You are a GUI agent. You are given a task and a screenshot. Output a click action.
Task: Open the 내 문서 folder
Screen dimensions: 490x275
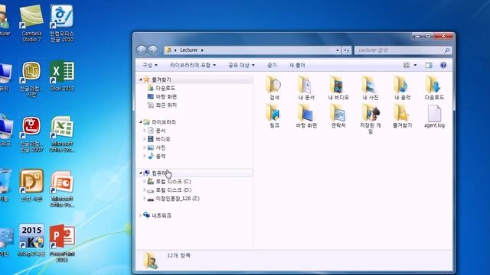click(306, 89)
